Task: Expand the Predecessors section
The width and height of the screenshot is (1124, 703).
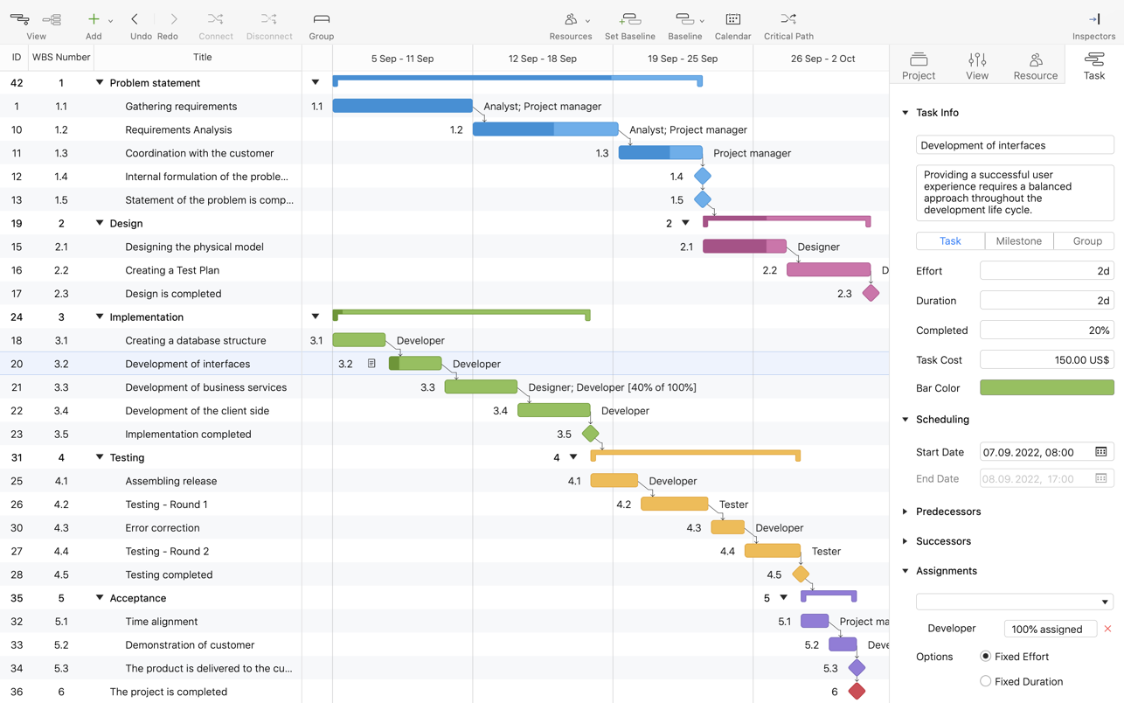Action: pyautogui.click(x=905, y=512)
